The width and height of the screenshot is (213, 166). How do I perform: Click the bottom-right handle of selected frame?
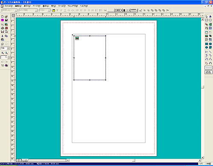(106, 80)
